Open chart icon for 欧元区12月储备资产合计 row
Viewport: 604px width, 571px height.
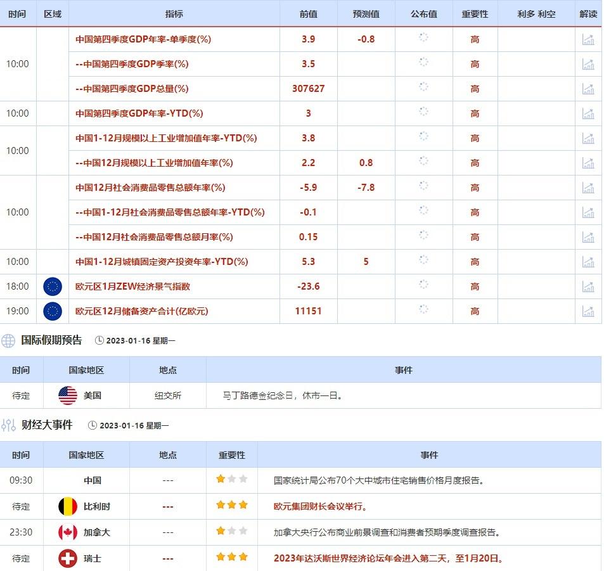click(588, 311)
